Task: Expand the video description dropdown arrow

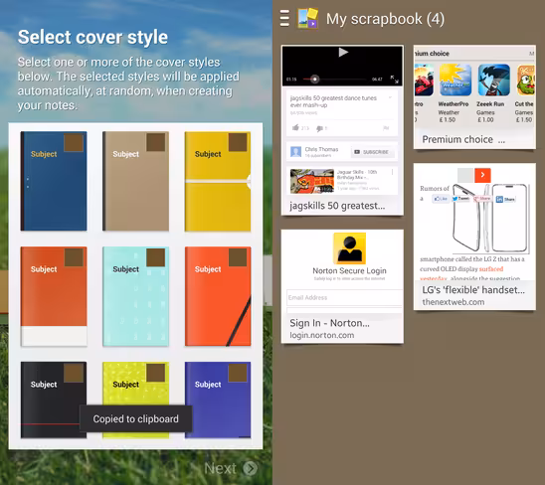Action: coord(390,97)
